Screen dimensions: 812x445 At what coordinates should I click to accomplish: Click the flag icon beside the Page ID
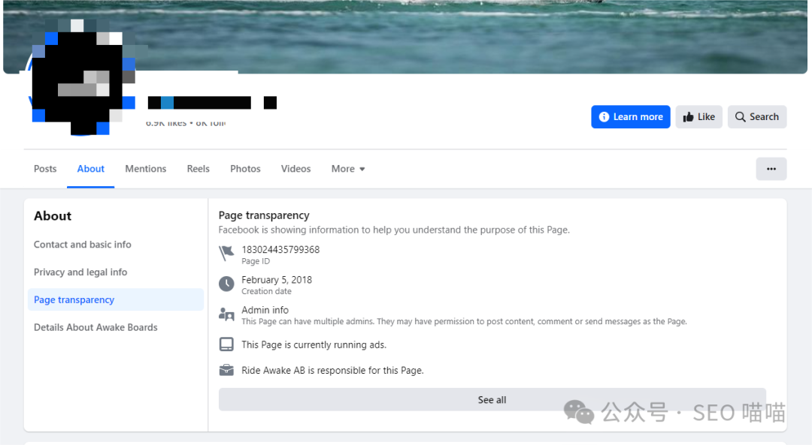[226, 254]
